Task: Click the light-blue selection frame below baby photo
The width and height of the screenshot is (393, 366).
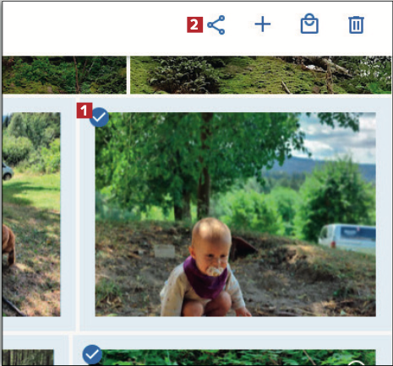Action: (235, 323)
